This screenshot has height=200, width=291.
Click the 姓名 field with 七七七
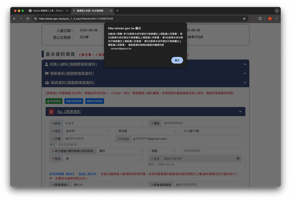pos(103,123)
